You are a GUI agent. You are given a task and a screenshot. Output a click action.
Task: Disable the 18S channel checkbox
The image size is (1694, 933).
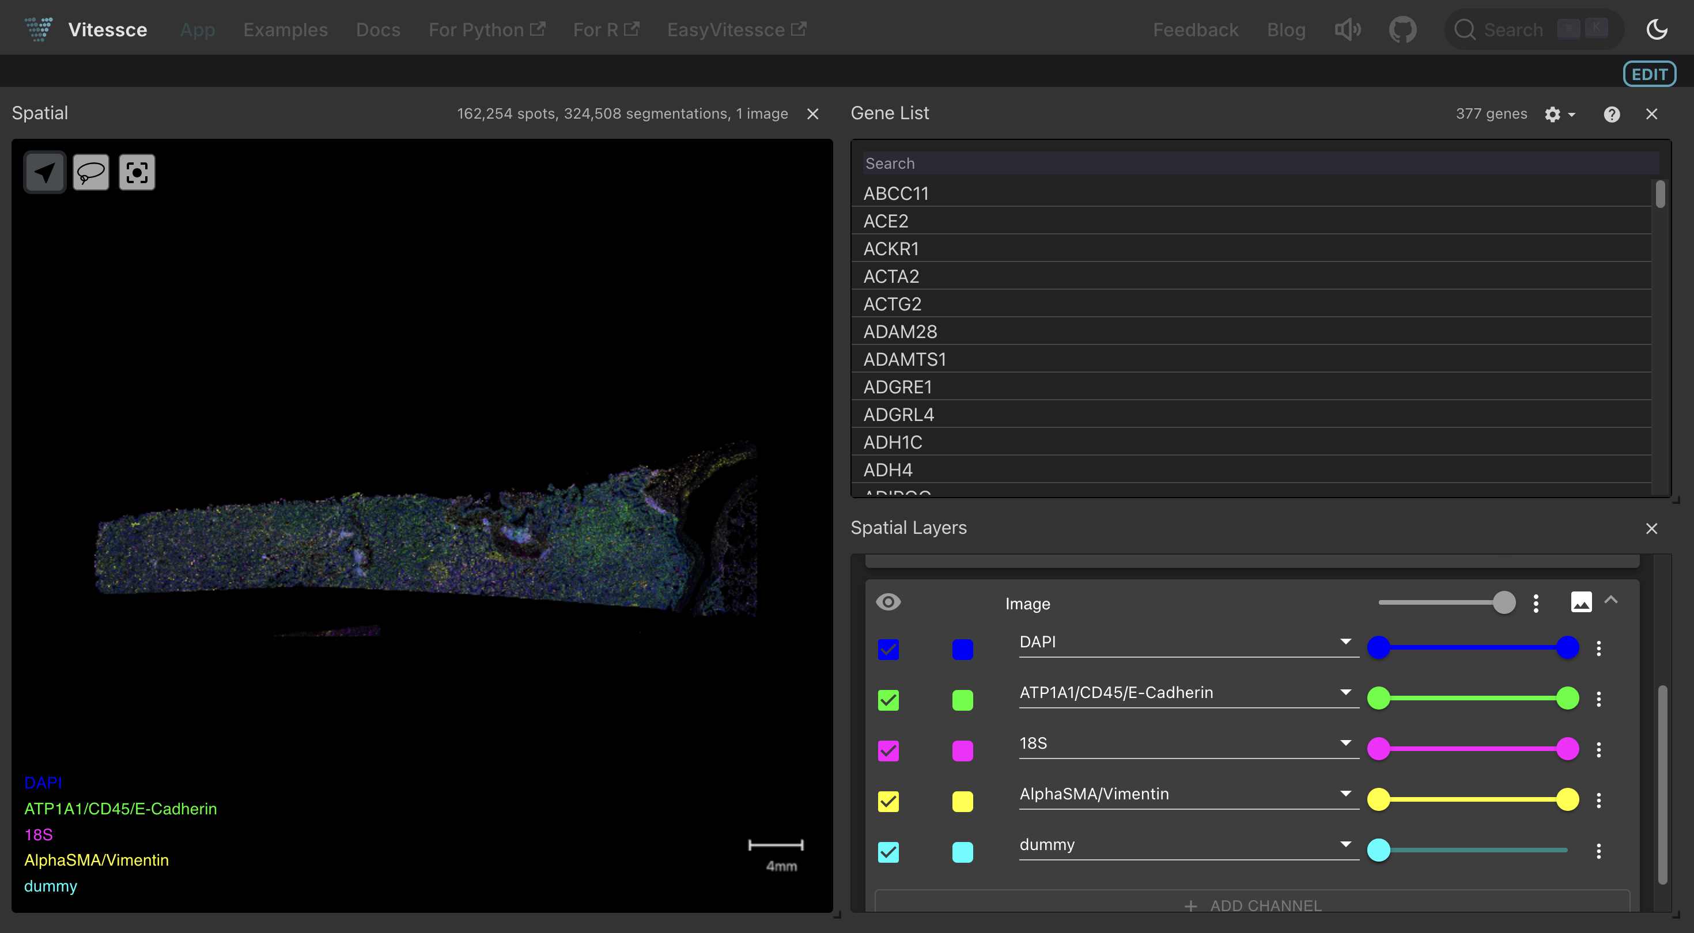click(888, 751)
